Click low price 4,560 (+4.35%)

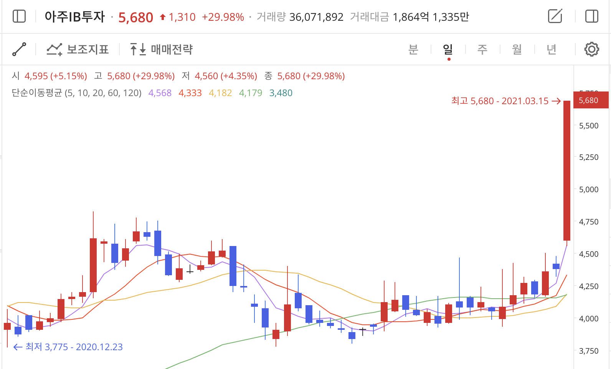coord(226,76)
